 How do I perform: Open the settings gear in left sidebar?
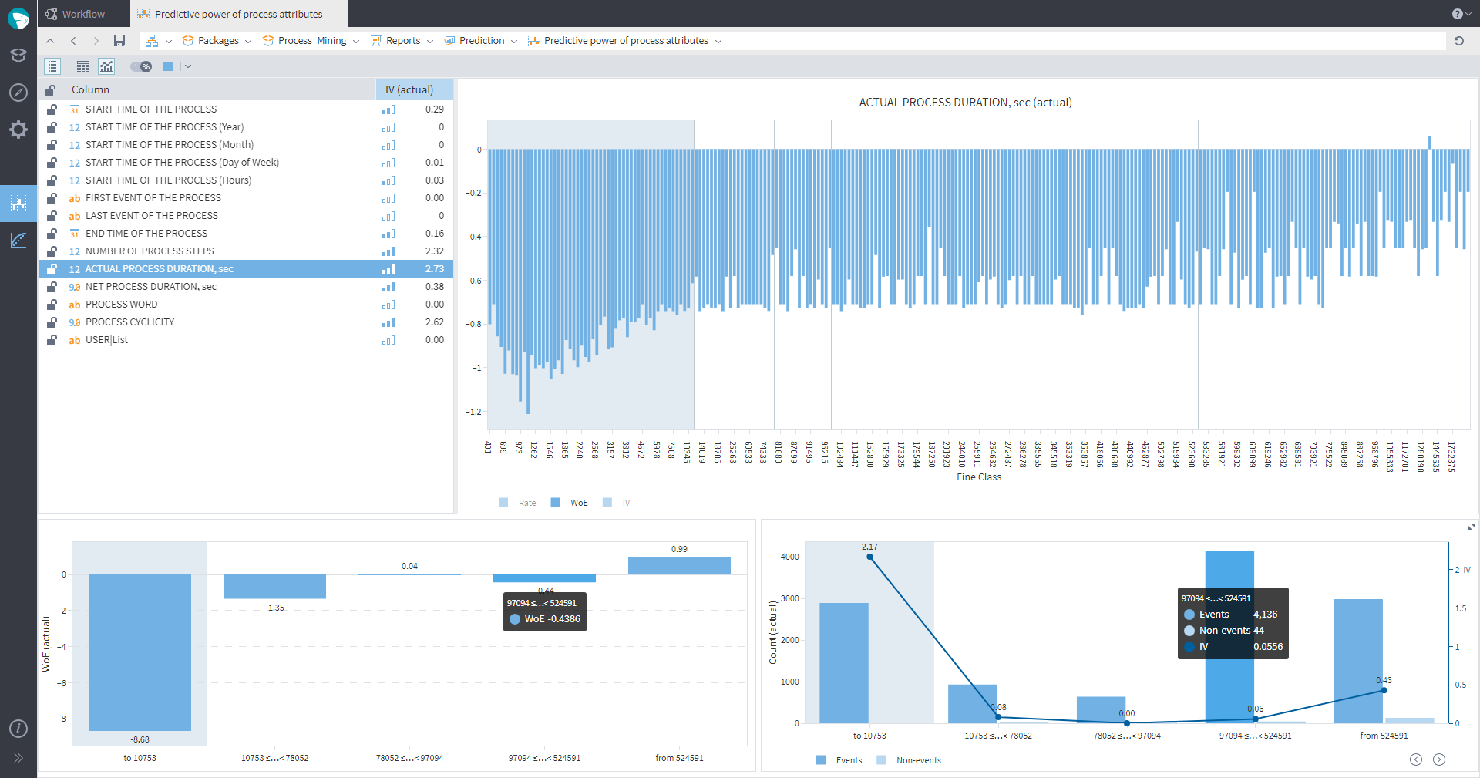pyautogui.click(x=18, y=130)
